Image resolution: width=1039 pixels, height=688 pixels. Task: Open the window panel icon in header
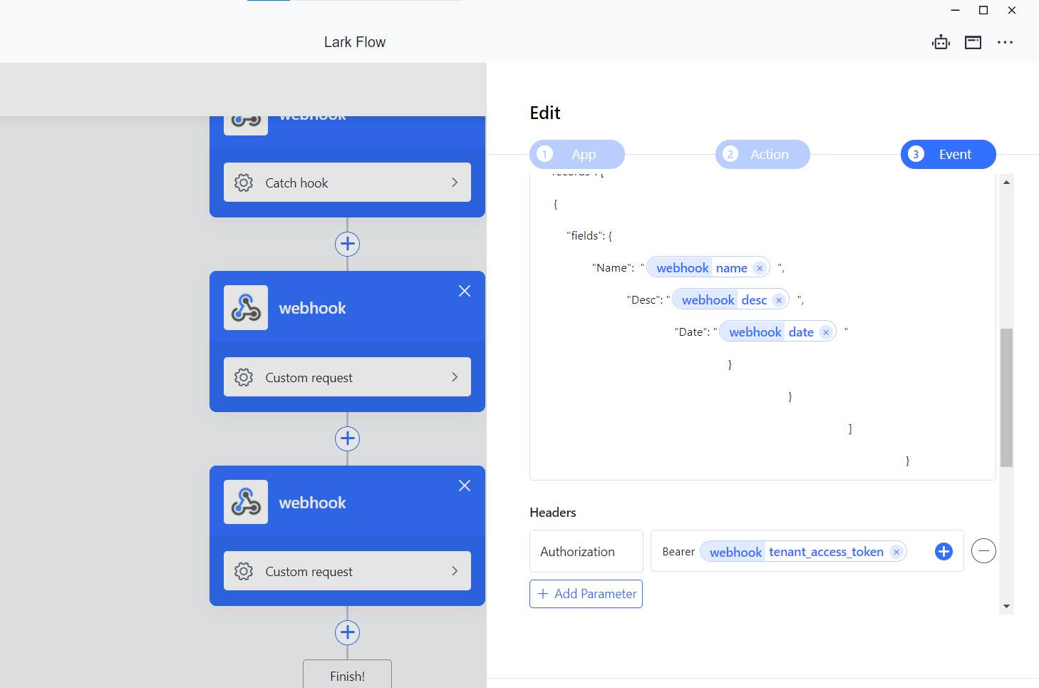tap(973, 42)
